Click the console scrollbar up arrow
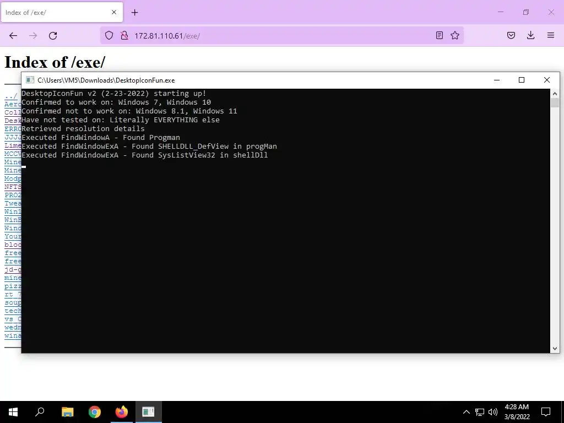The image size is (564, 423). 555,94
